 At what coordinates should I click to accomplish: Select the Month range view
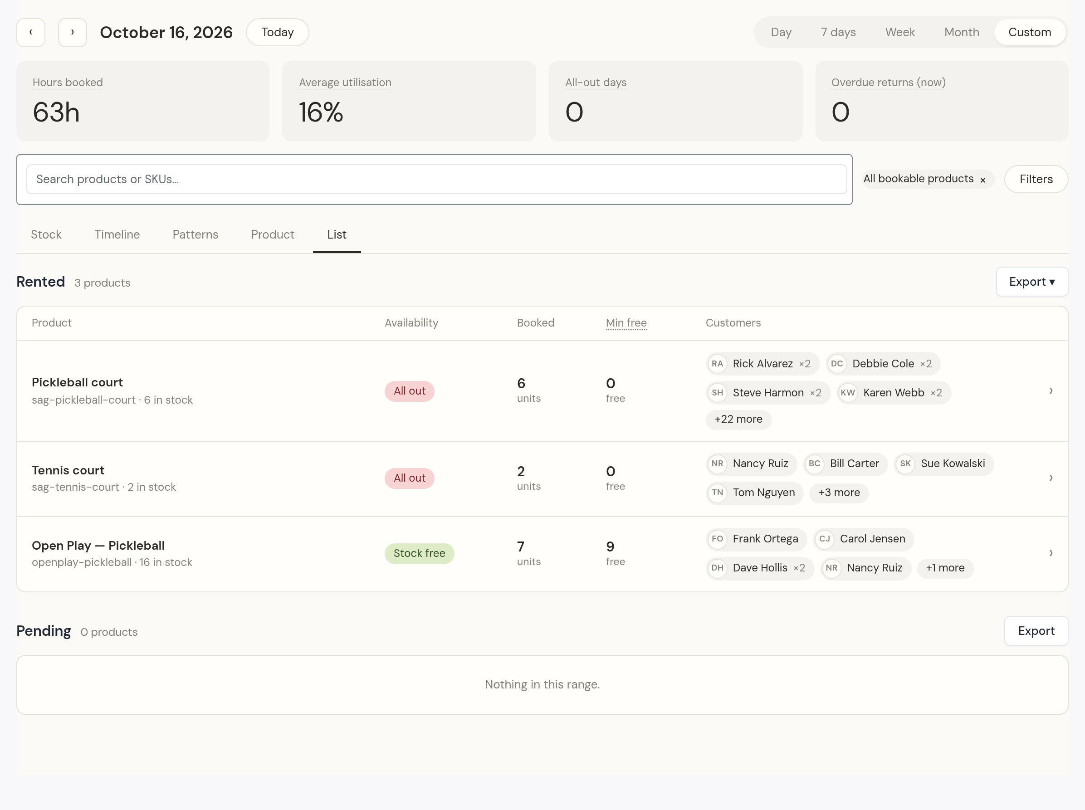[962, 32]
